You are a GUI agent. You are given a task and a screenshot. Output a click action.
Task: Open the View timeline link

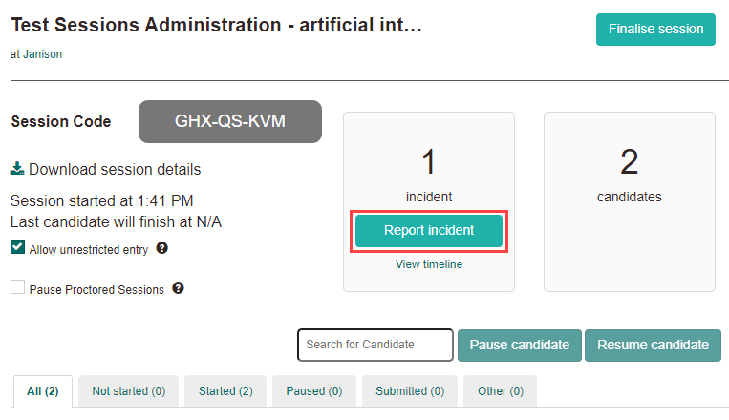(429, 264)
